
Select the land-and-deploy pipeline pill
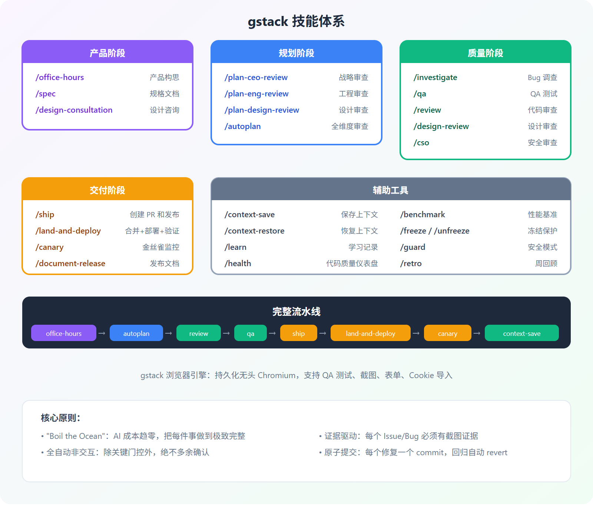click(x=371, y=333)
